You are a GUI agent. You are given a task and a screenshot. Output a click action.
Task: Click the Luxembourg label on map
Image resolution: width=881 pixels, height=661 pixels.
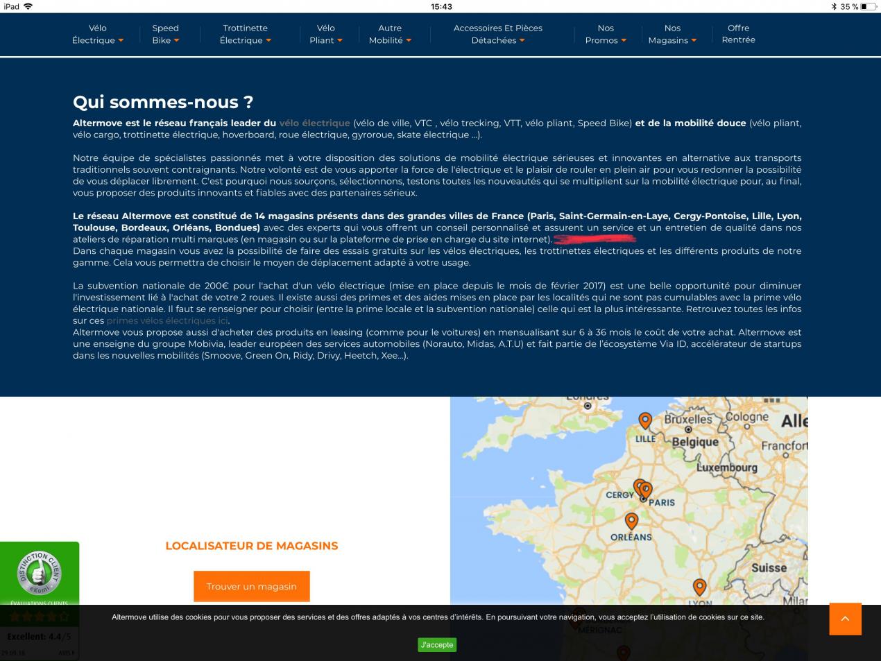[727, 467]
